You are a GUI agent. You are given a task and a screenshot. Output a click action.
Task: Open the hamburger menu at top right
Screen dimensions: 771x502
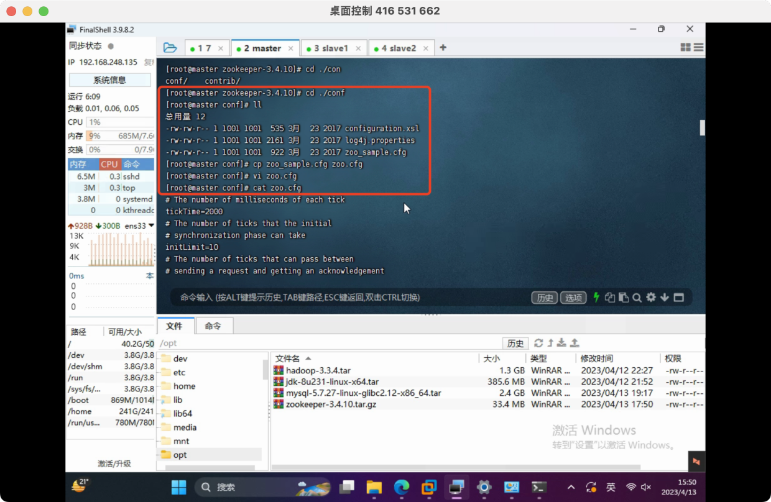699,48
